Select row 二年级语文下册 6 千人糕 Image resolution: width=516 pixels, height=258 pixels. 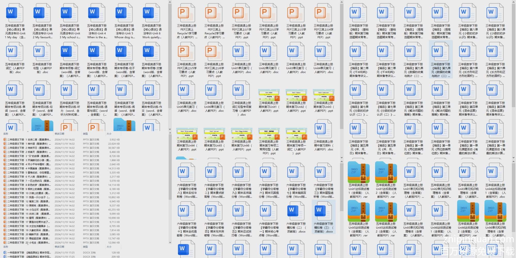coord(62,177)
